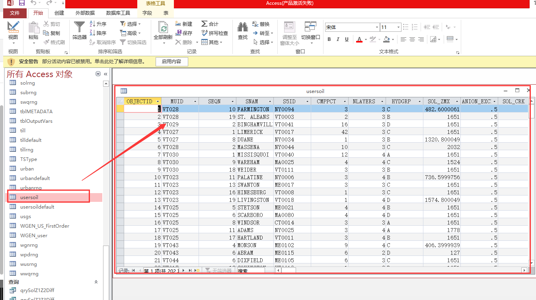Image resolution: width=536 pixels, height=300 pixels.
Task: Align text left in text format group
Action: coord(403,39)
